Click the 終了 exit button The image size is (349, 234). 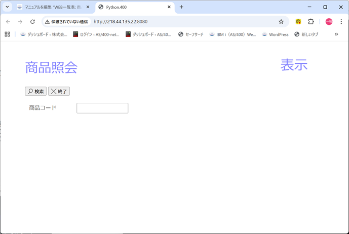pyautogui.click(x=59, y=92)
